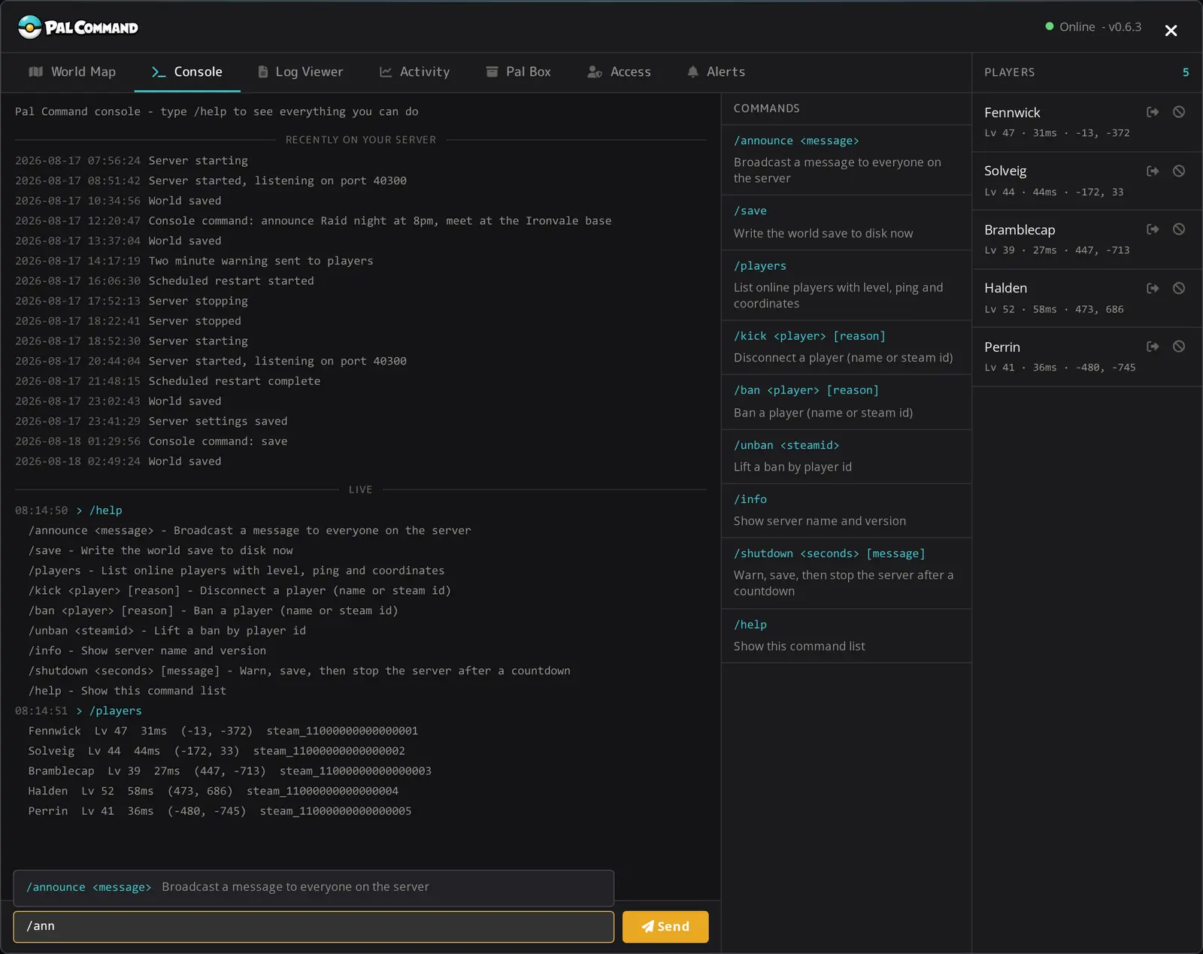Viewport: 1203px width, 954px height.
Task: Click the live '/players' command entry
Action: pyautogui.click(x=78, y=711)
